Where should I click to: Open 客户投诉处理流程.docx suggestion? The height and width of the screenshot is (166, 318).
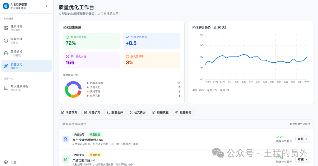point(88,140)
